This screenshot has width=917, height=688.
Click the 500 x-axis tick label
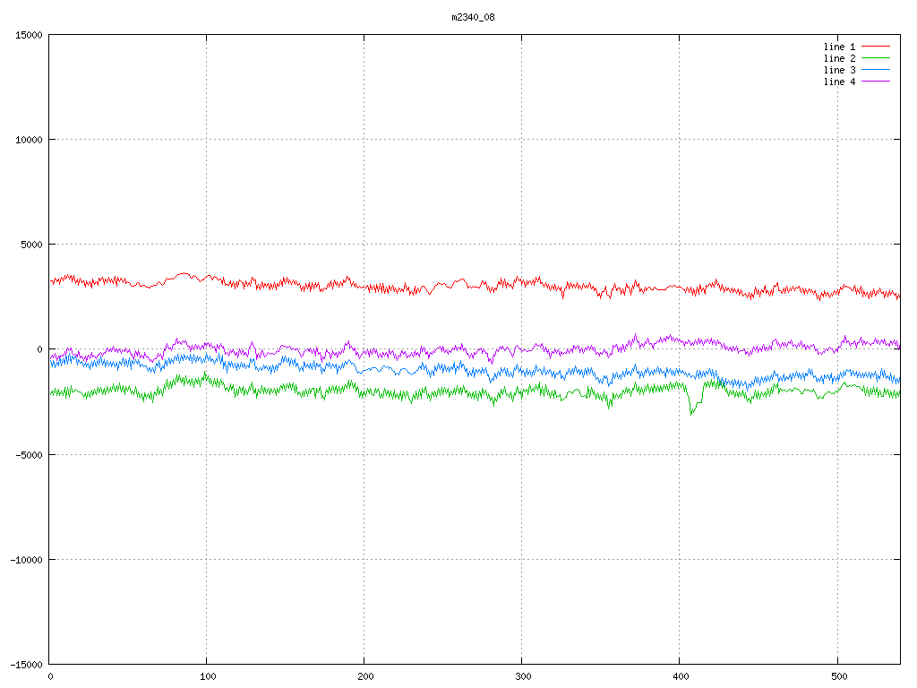[x=836, y=677]
